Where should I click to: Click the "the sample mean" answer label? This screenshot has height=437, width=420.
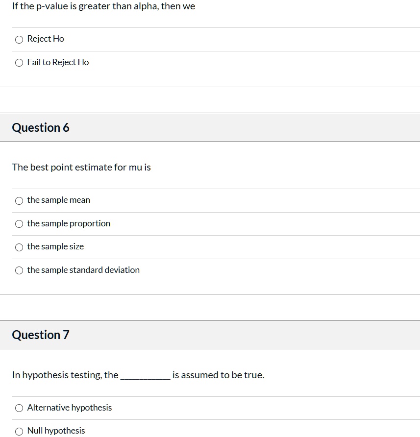point(59,200)
